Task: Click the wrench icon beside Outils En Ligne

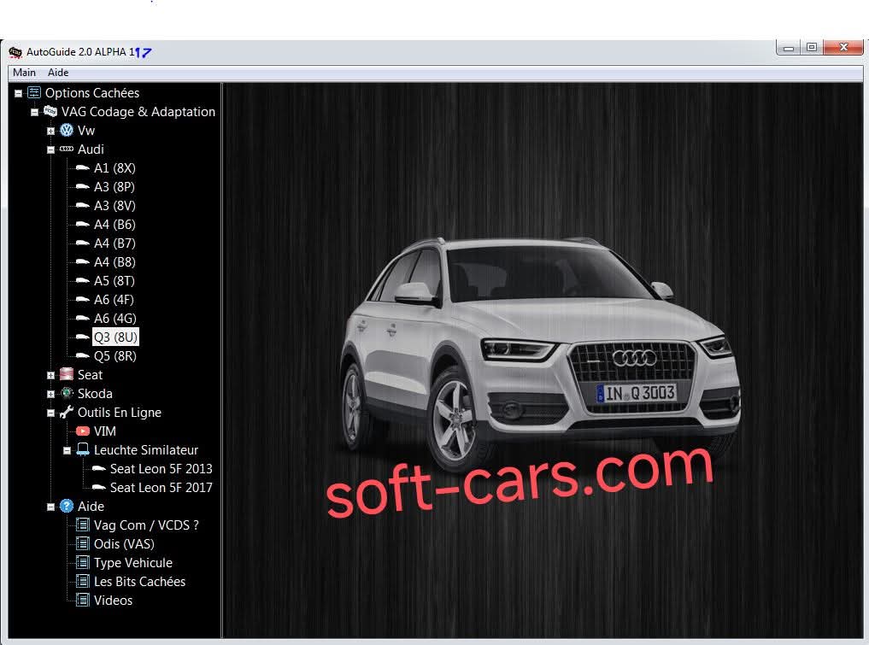Action: click(x=67, y=412)
